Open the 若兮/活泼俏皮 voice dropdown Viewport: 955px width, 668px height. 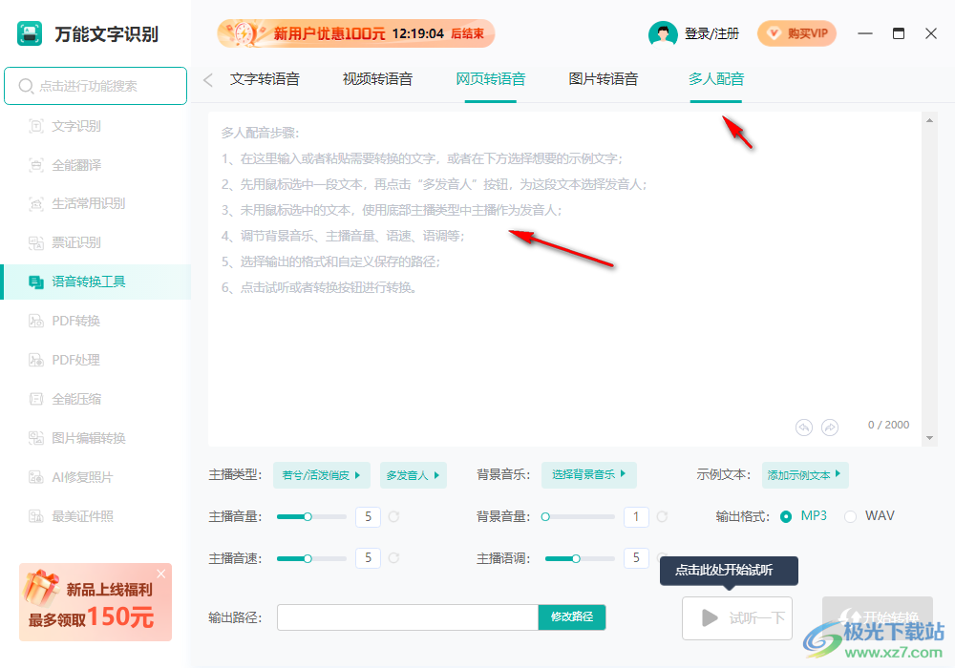click(322, 475)
